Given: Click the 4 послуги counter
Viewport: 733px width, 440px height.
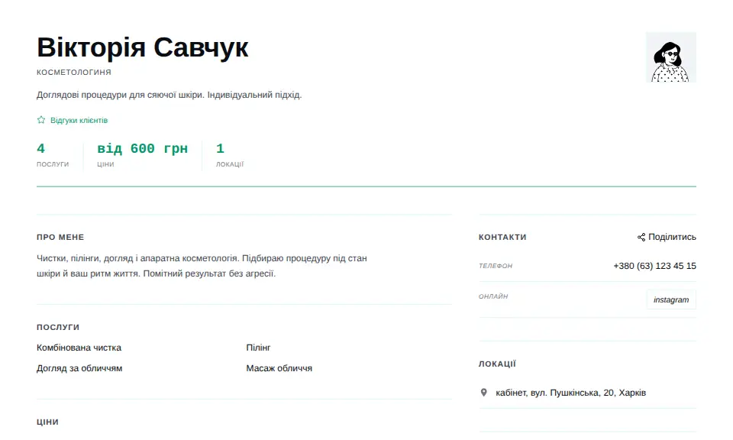Looking at the screenshot, I should coord(53,155).
